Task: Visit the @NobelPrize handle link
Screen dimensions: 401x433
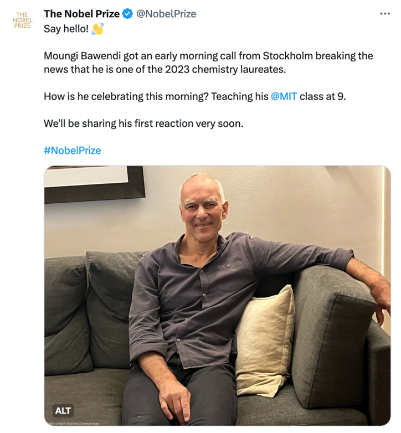Action: pos(166,14)
